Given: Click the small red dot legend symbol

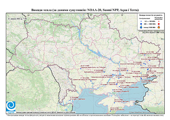Looking at the screenshot, I should click(x=159, y=21).
